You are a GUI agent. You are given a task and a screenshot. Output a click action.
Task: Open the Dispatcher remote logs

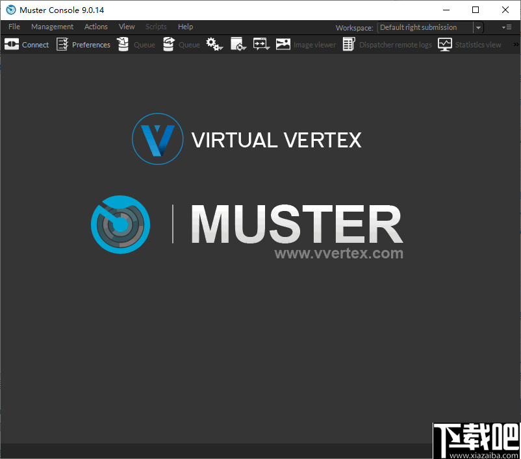387,44
